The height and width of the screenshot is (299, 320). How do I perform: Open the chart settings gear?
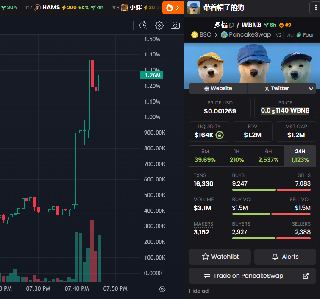click(x=159, y=25)
